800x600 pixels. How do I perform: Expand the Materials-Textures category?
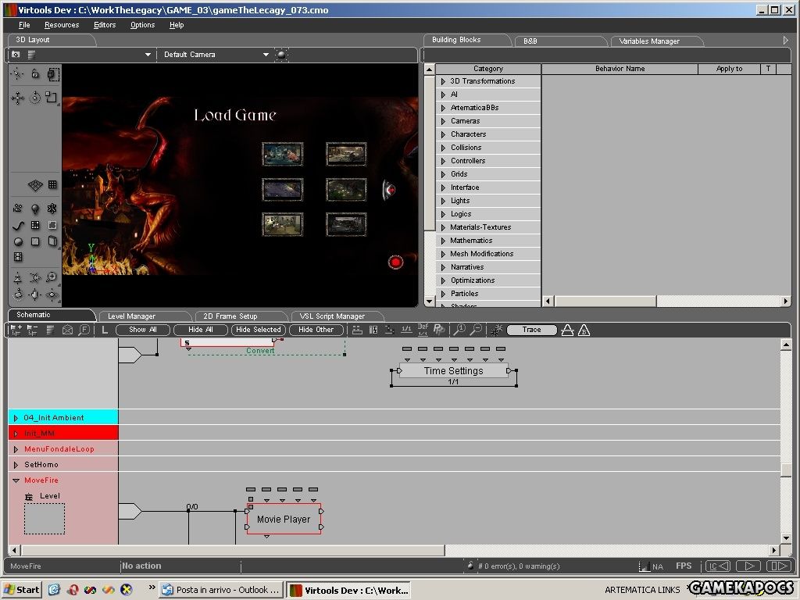click(444, 227)
